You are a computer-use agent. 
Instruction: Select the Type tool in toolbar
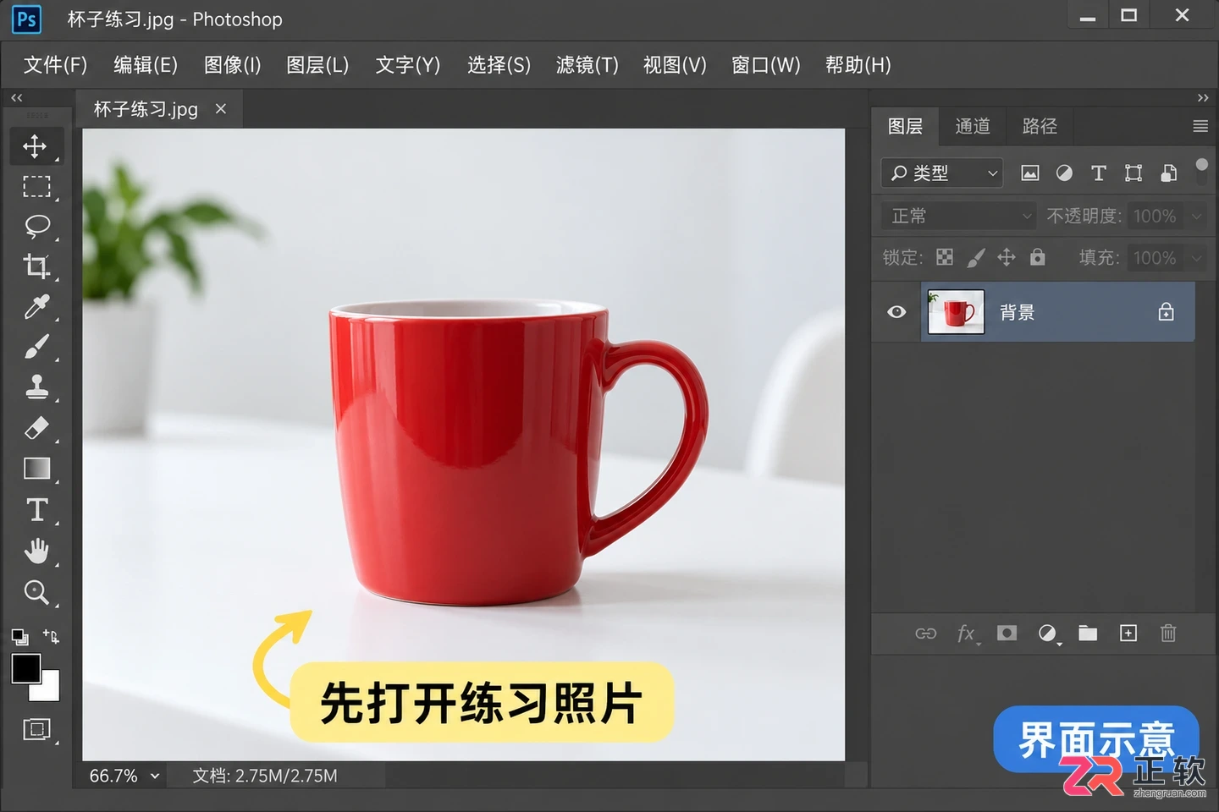point(36,509)
